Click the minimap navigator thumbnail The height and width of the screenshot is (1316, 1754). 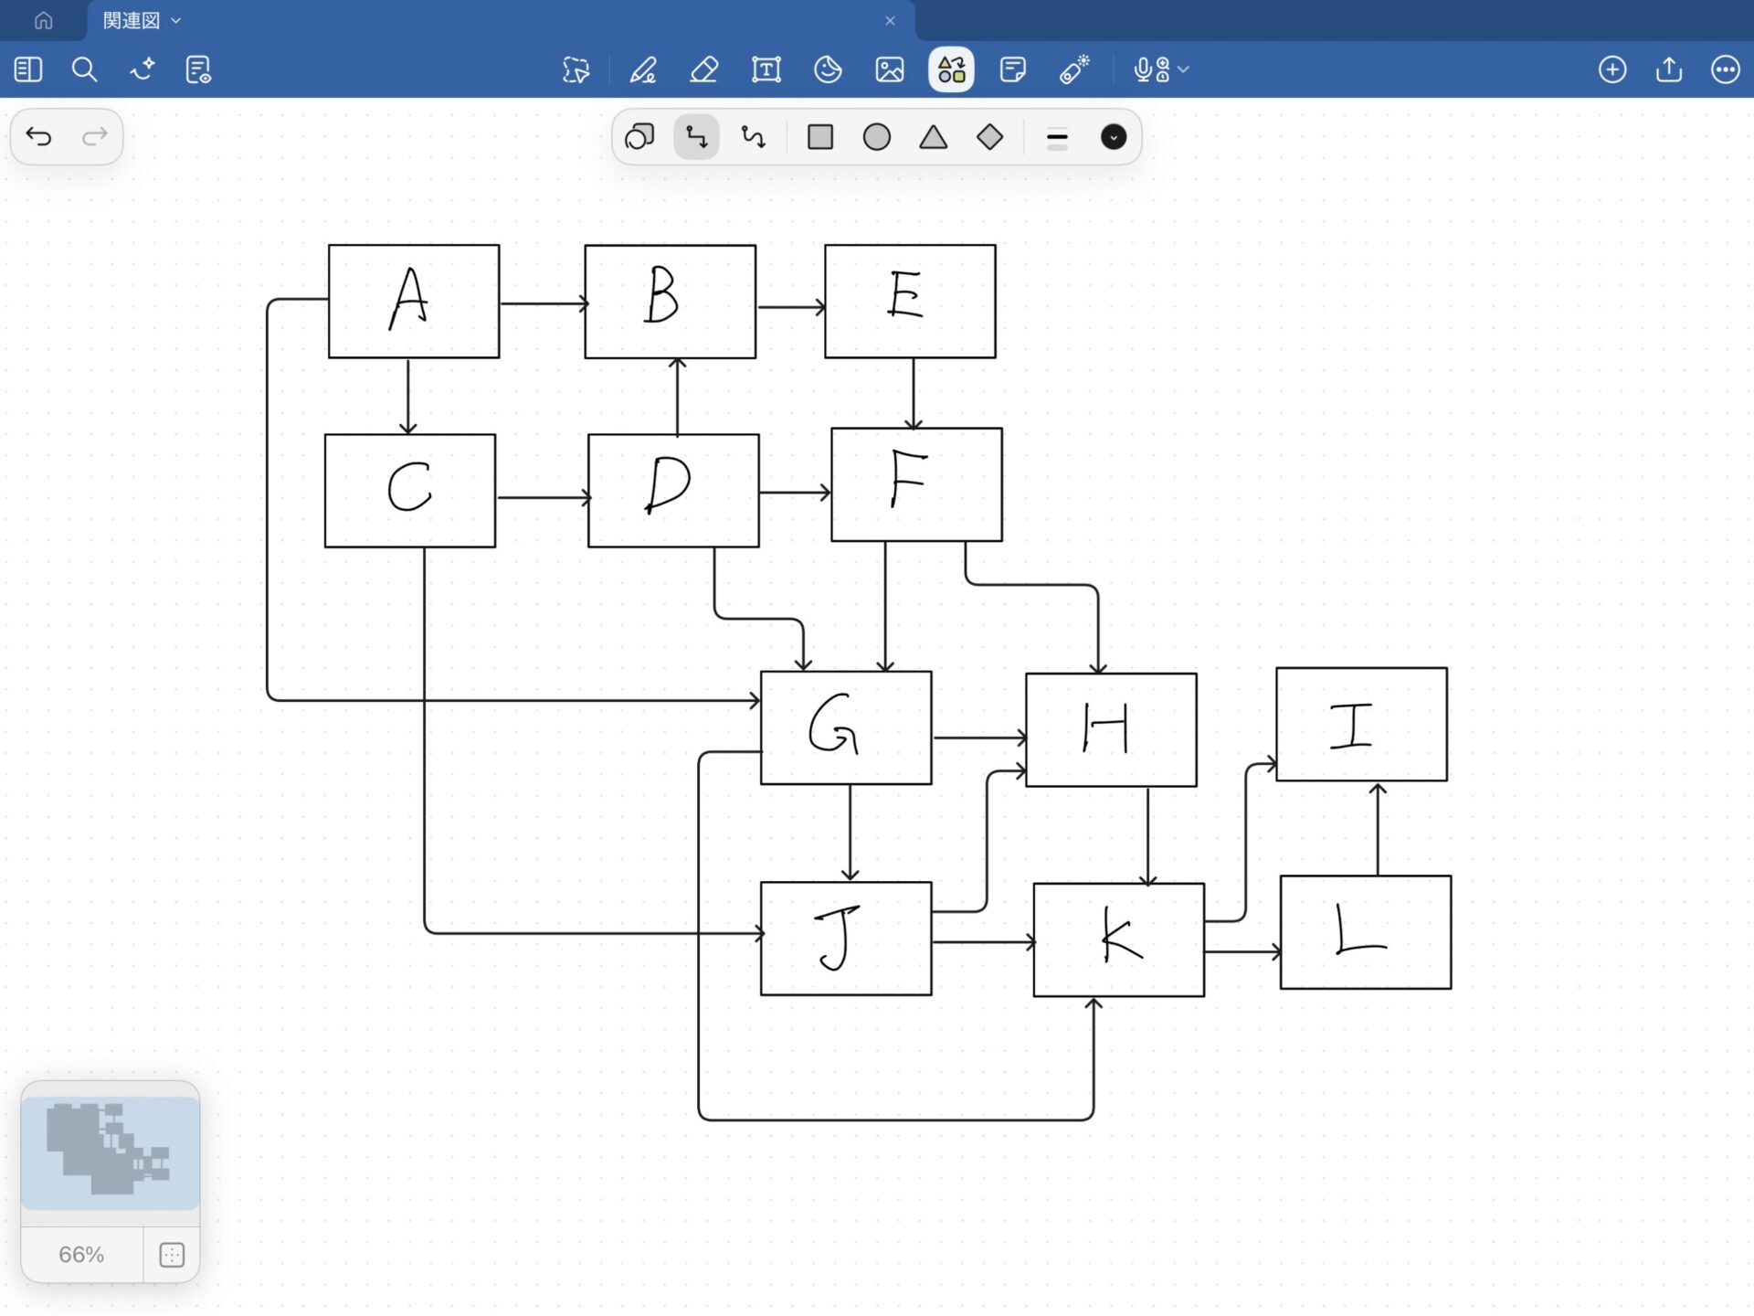coord(110,1153)
